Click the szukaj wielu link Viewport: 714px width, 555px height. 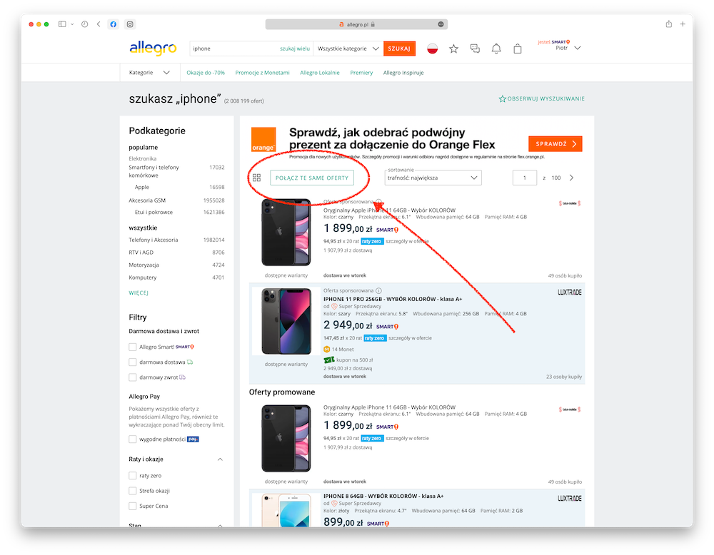click(295, 49)
